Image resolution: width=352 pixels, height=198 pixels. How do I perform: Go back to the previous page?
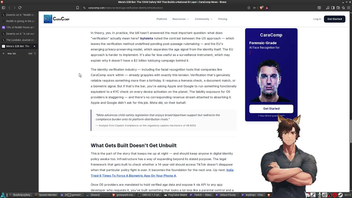coord(9,8)
